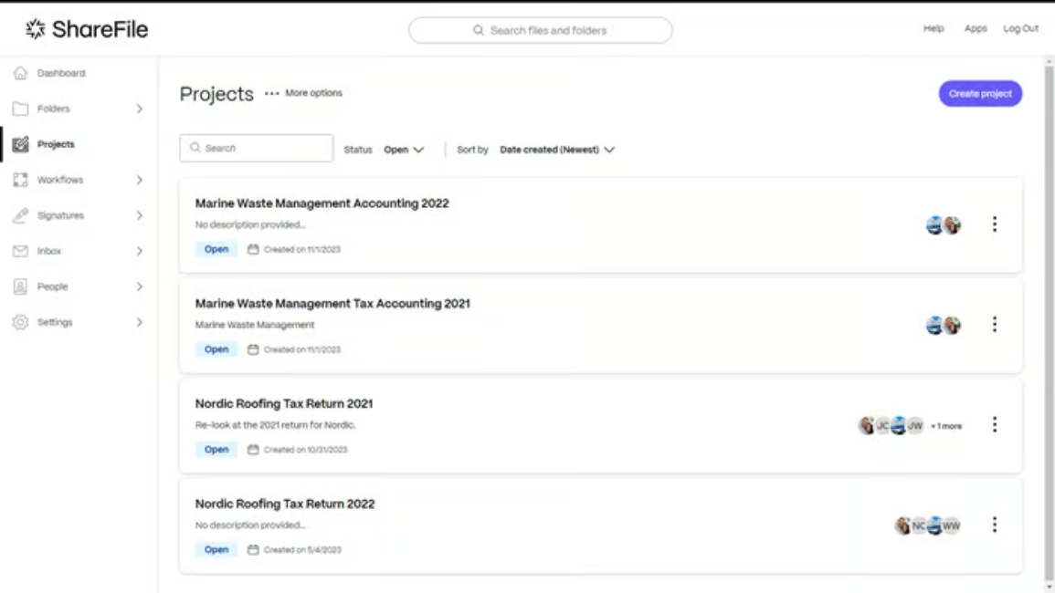This screenshot has height=593, width=1055.
Task: Click the Folders icon in sidebar
Action: click(20, 109)
